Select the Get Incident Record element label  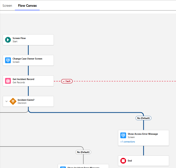tap(23, 79)
